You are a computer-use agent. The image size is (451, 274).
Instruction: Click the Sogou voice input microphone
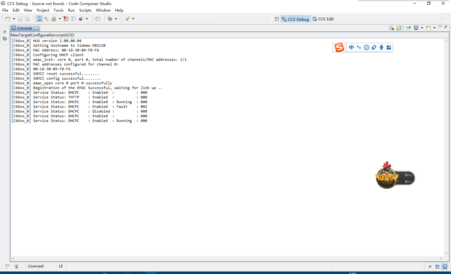point(381,47)
